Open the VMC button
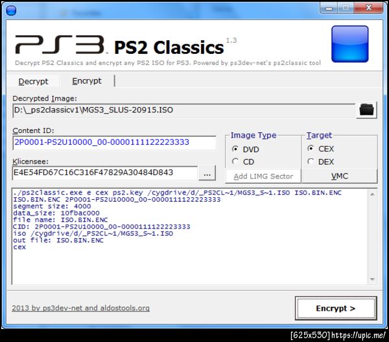Viewport: 389px width, 342px height. click(339, 177)
